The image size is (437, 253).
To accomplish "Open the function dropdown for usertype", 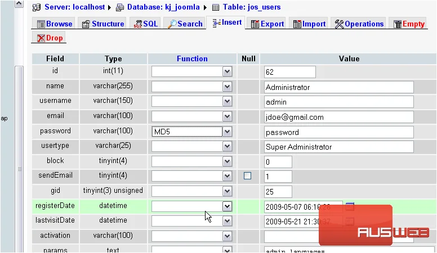I will (191, 146).
